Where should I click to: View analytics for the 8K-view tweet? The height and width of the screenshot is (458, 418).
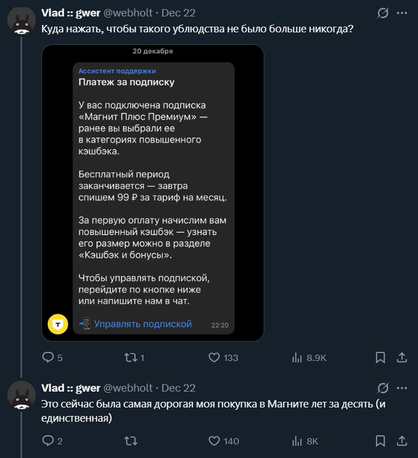coord(297,441)
